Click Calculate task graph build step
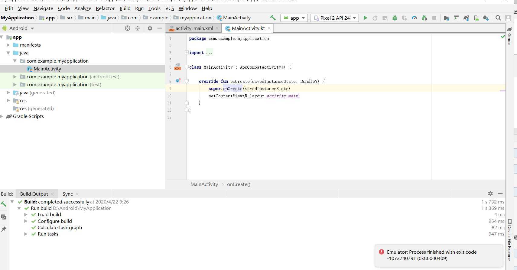 coord(60,227)
